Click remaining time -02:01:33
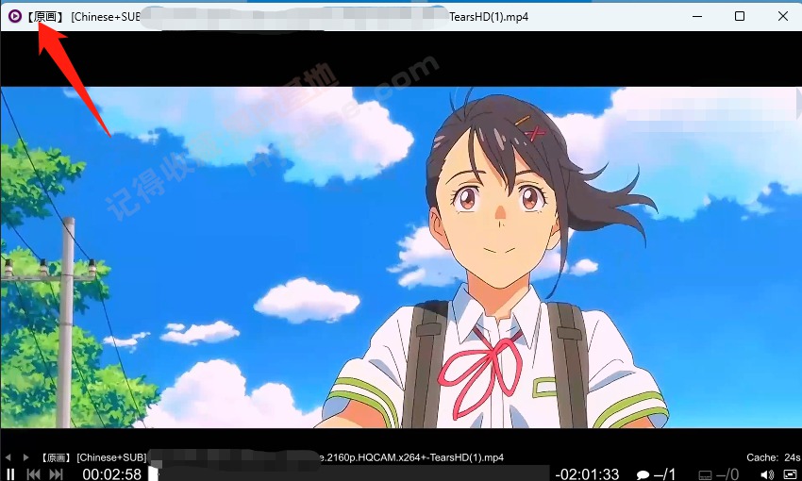Screen dimensions: 802x481 point(587,474)
